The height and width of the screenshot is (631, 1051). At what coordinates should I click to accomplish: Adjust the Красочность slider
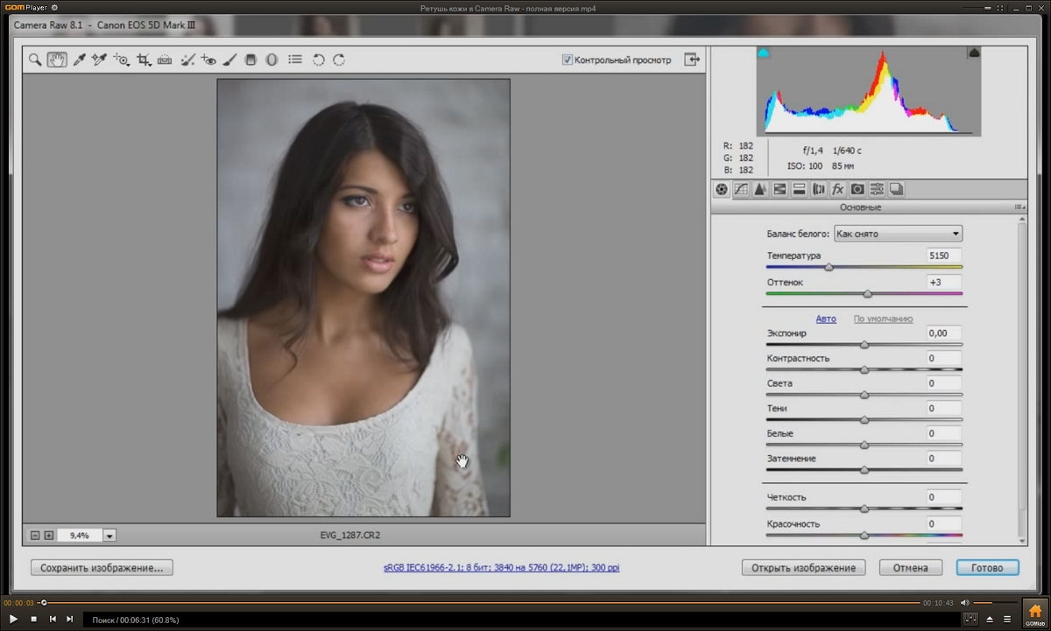[864, 535]
